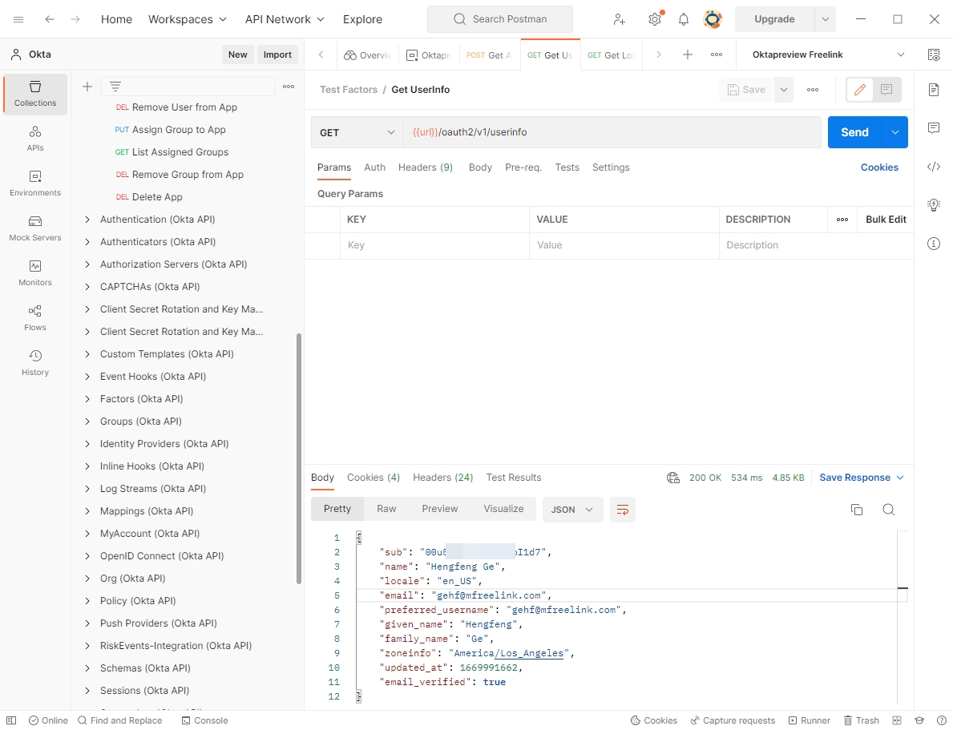Copy the response body with copy icon

pyautogui.click(x=857, y=510)
